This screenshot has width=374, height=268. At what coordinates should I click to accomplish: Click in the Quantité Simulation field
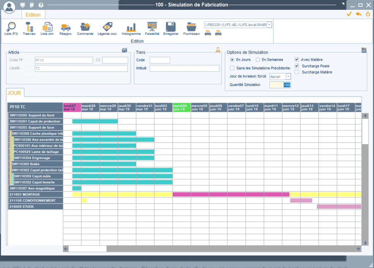point(280,85)
